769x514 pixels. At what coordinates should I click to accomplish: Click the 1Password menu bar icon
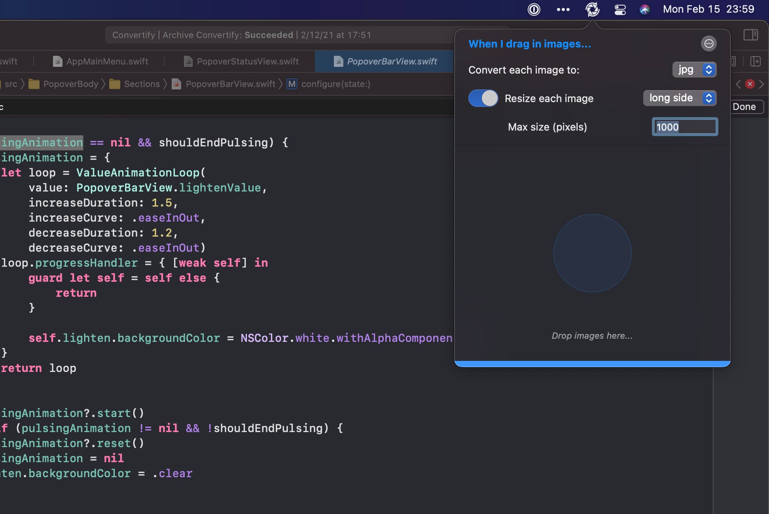pyautogui.click(x=534, y=9)
